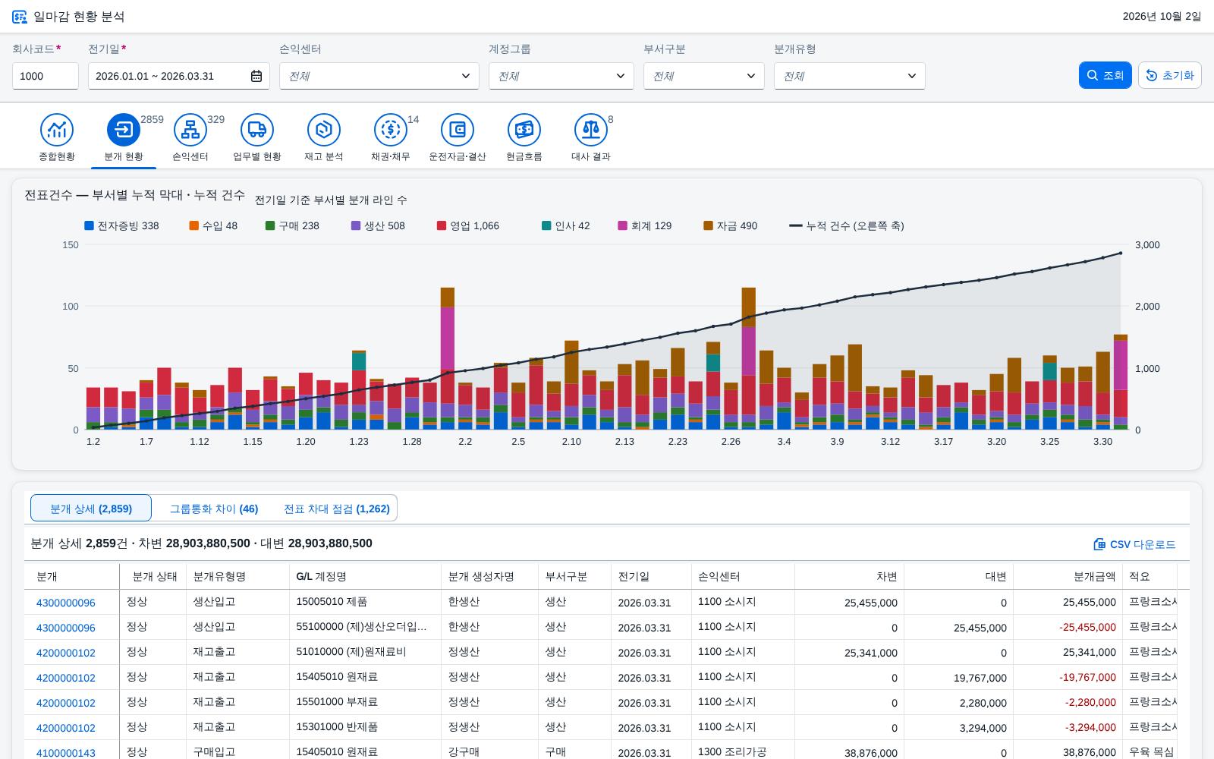Switch to the 분개 상세 tab
This screenshot has height=759, width=1214.
coord(91,509)
